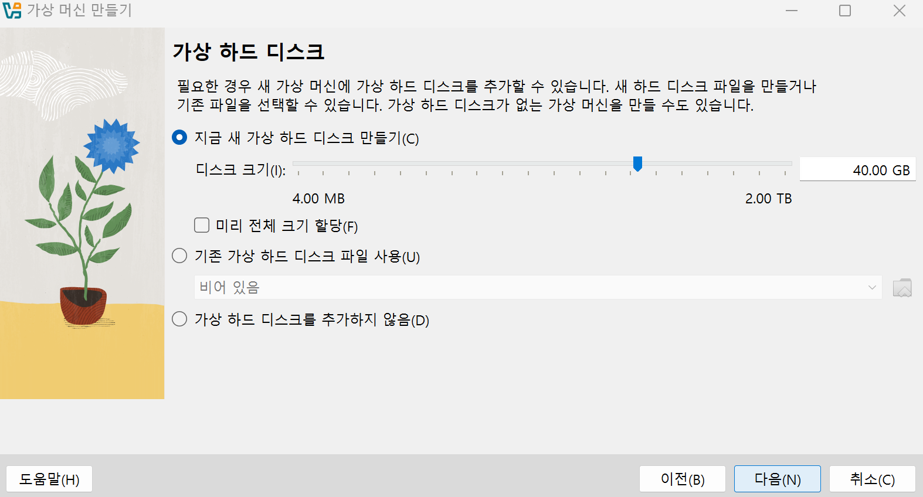Proceed with 다음(N) button

(778, 479)
